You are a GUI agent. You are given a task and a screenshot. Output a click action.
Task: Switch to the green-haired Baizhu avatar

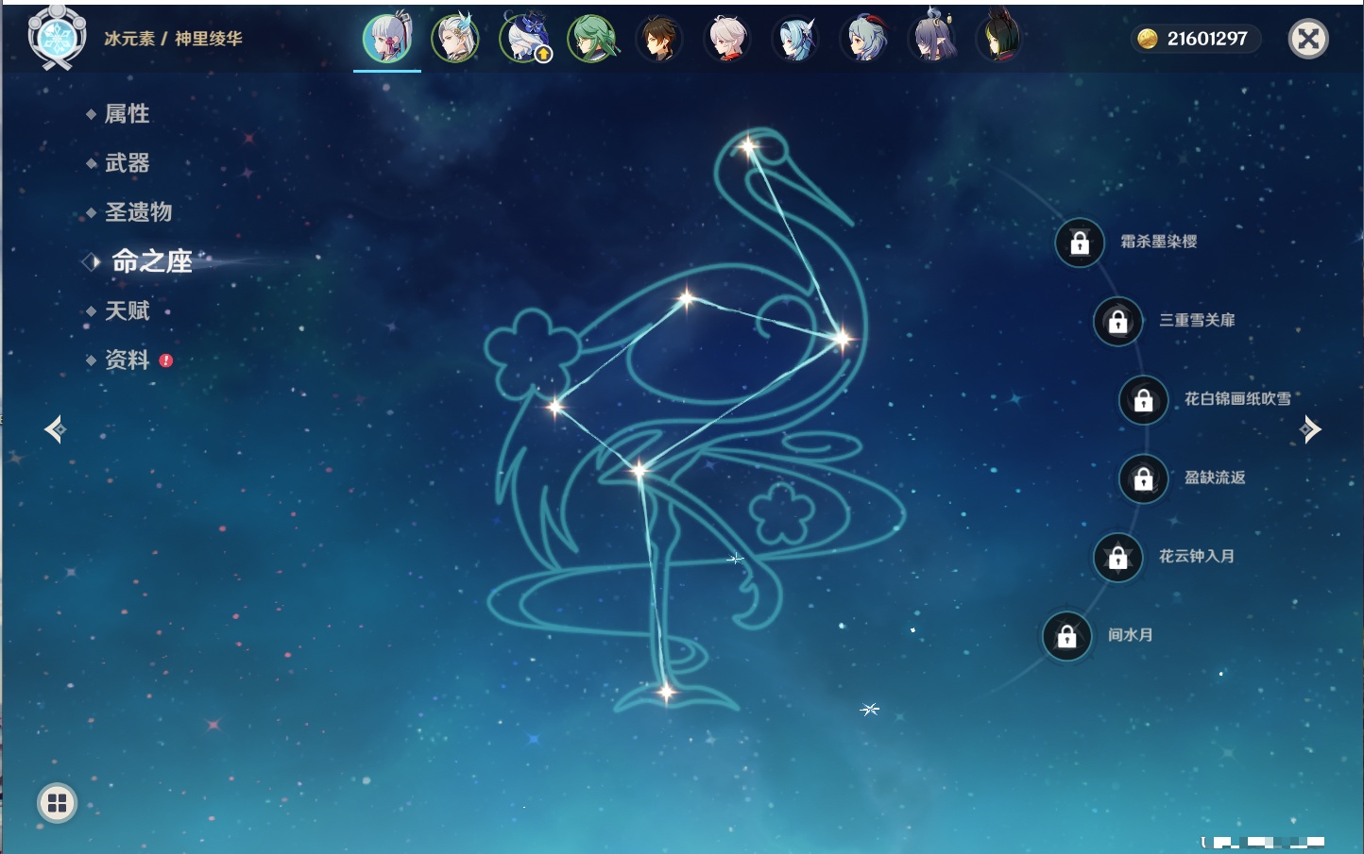tap(592, 40)
